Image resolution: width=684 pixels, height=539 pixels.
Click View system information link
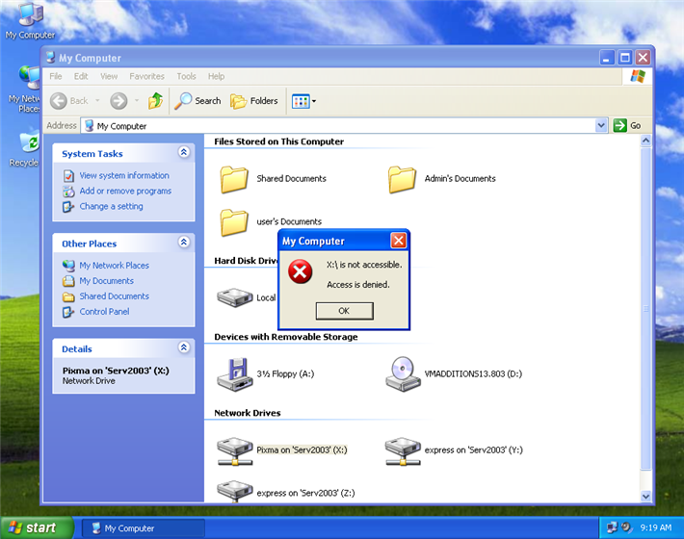tap(123, 175)
